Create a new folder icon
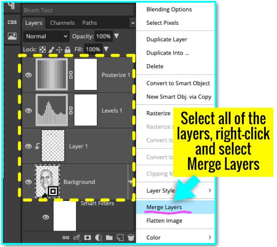Image resolution: width=277 pixels, height=247 pixels. coord(109,238)
